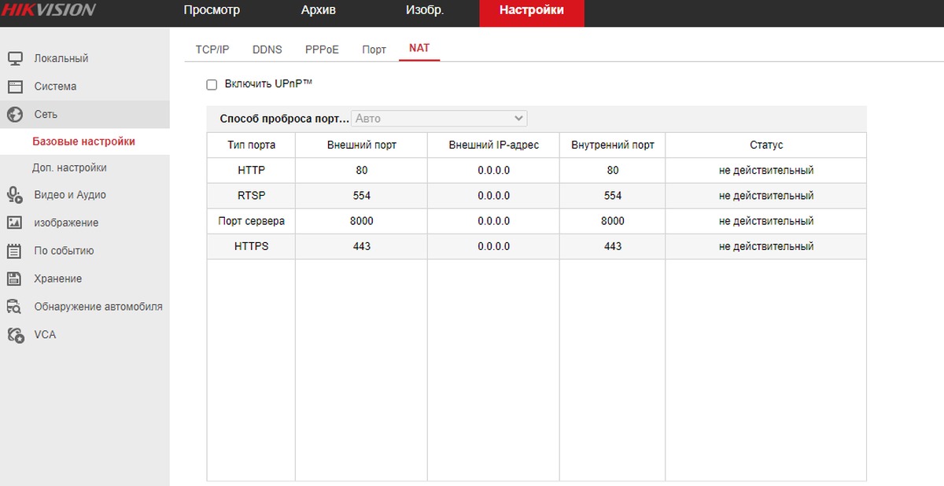Click the Система window icon in sidebar

pos(15,87)
